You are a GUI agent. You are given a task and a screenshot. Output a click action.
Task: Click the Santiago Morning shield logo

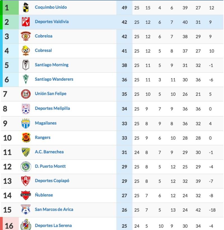pyautogui.click(x=26, y=65)
